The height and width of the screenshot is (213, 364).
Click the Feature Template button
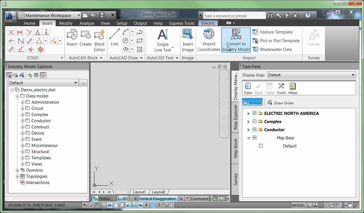tap(273, 32)
